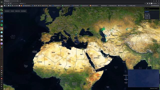Viewport: 160px width, 90px height.
Task: Toggle the browser side panel icon
Action: 149,3
